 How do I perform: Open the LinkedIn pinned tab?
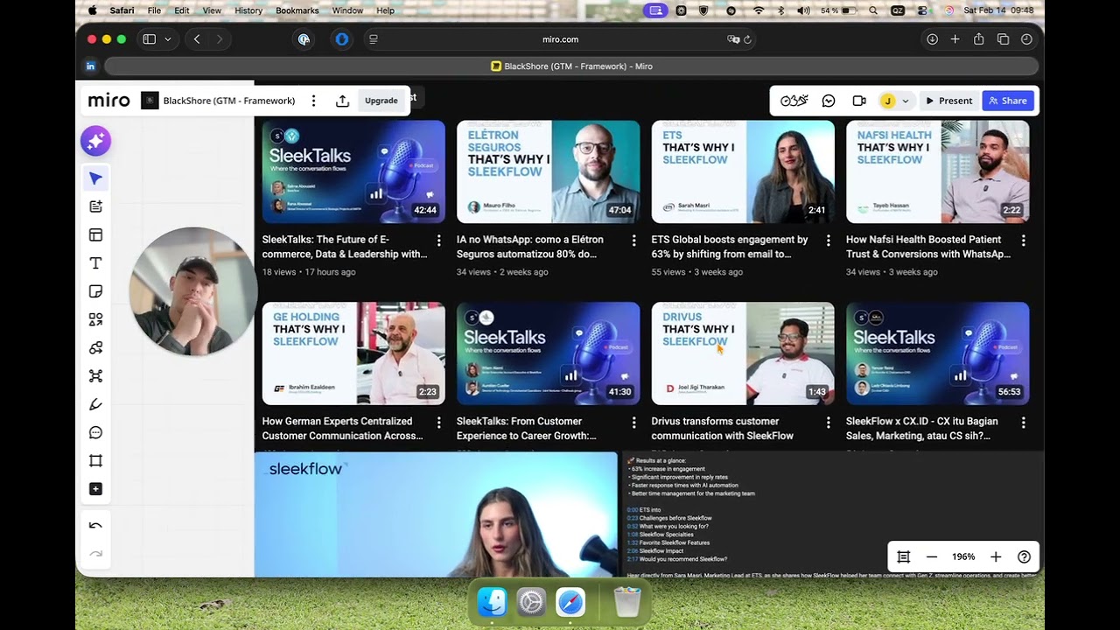point(90,66)
